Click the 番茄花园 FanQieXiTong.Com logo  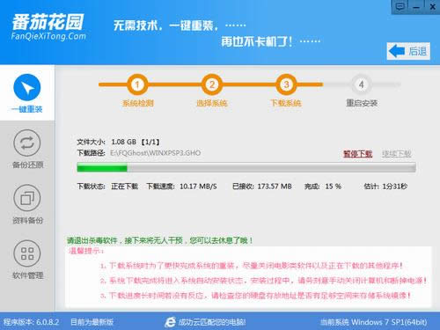pyautogui.click(x=48, y=26)
